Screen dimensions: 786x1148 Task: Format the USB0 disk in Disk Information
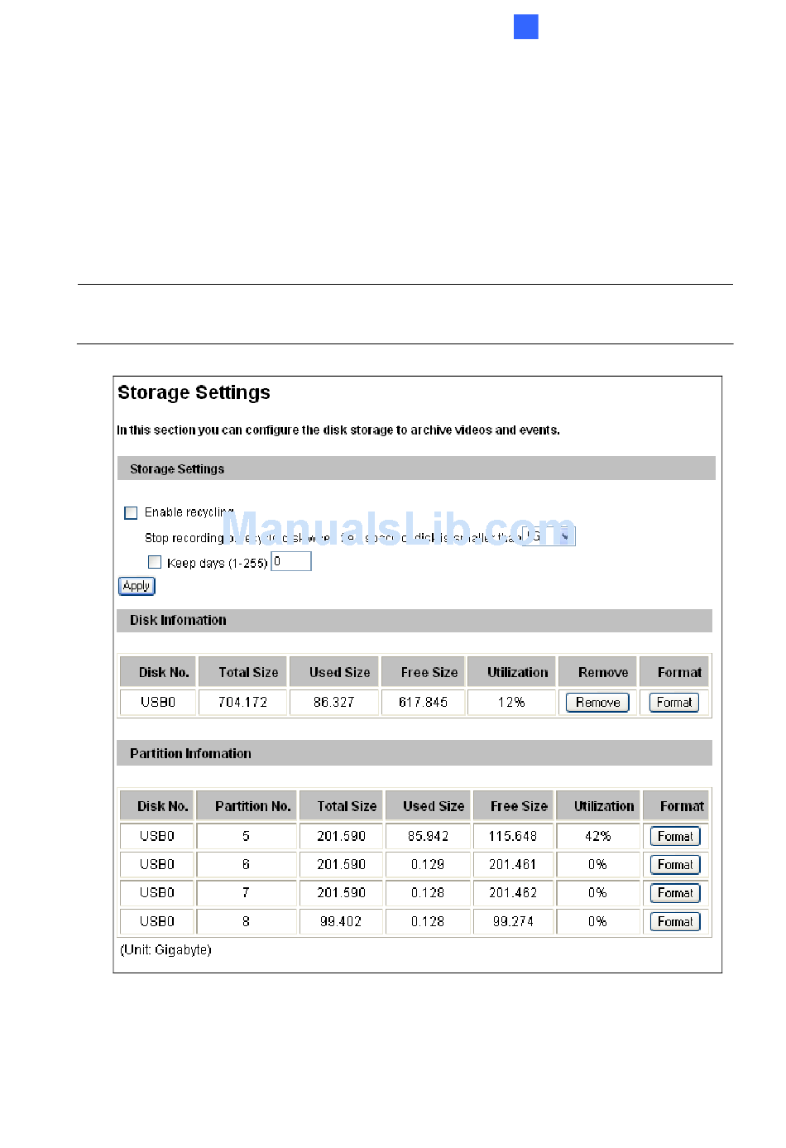[x=674, y=703]
